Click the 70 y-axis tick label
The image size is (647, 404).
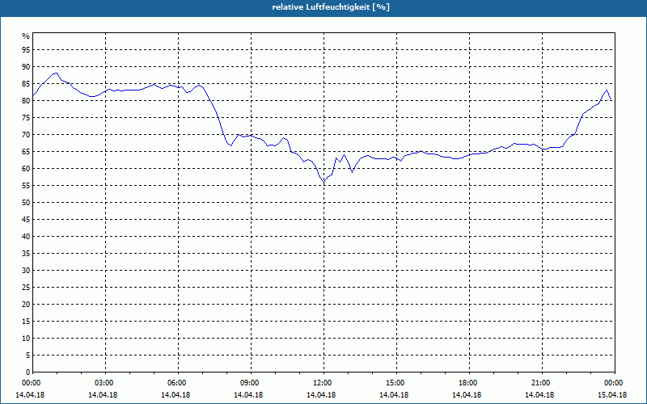pos(26,135)
